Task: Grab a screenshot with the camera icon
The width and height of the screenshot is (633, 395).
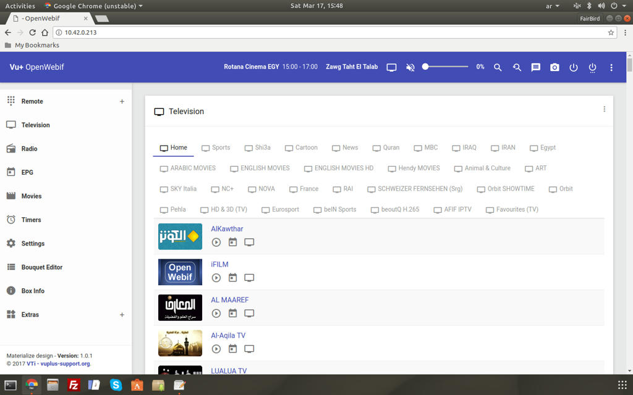Action: coord(554,67)
